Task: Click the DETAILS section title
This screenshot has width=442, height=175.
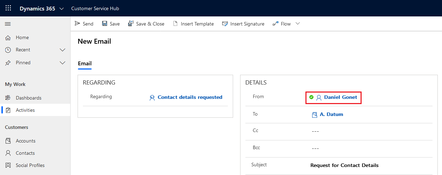Action: click(x=256, y=83)
